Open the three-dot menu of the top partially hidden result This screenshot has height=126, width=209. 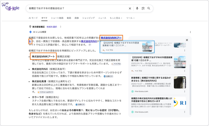coord(185,50)
